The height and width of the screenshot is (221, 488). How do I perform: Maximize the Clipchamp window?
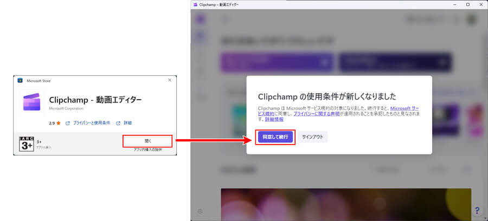[x=468, y=5]
